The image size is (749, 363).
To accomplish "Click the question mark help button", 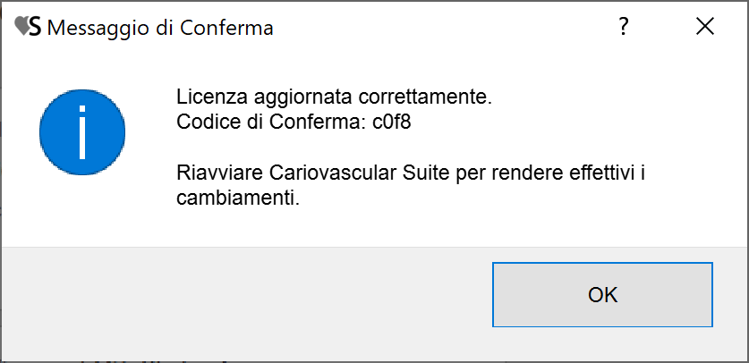I will pyautogui.click(x=624, y=28).
